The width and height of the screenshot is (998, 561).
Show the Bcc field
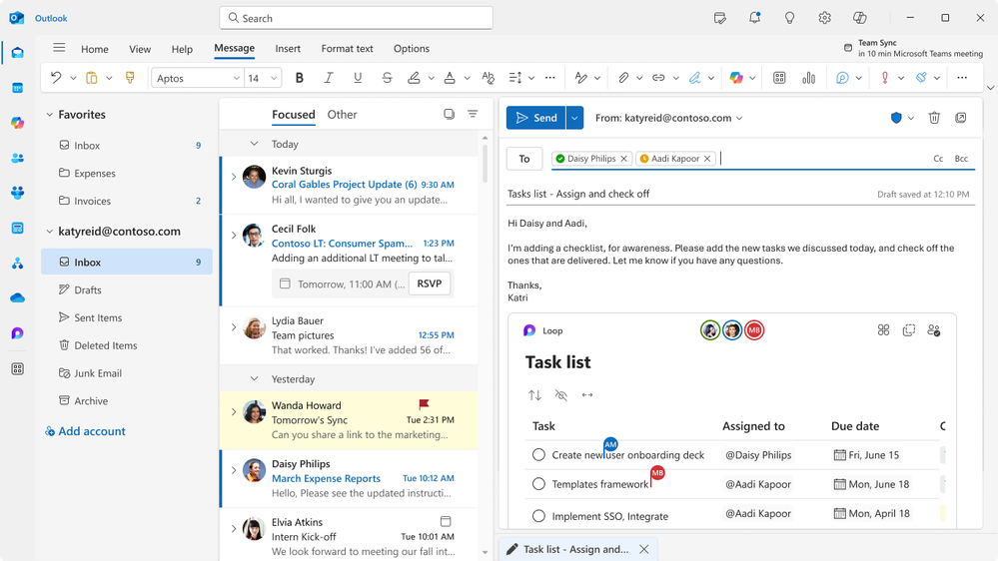[x=961, y=159]
